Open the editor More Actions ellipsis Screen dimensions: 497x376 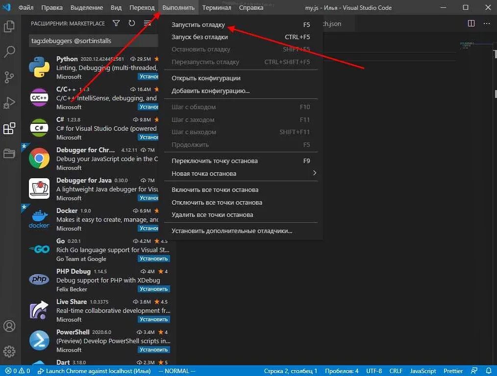pyautogui.click(x=487, y=23)
